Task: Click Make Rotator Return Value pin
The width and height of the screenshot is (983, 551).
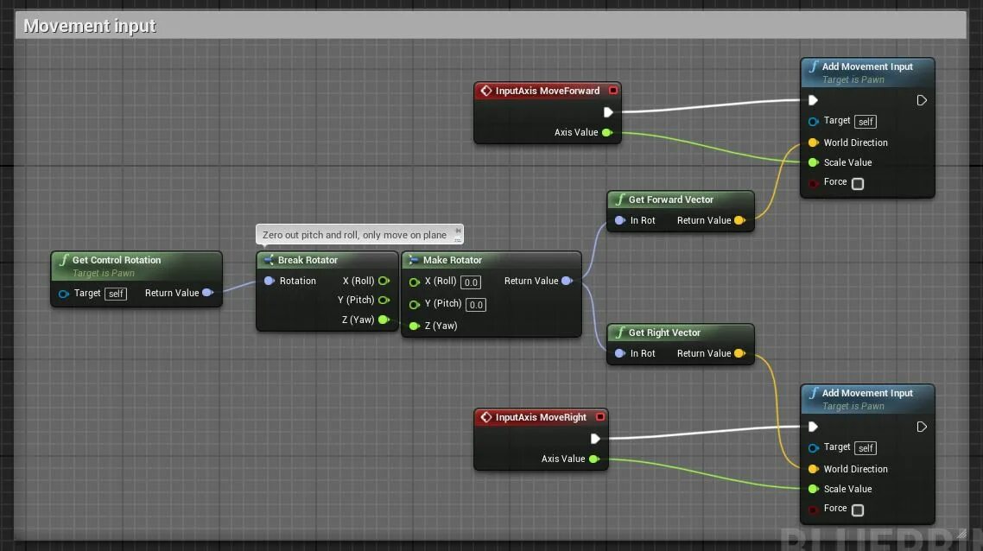Action: [x=567, y=281]
